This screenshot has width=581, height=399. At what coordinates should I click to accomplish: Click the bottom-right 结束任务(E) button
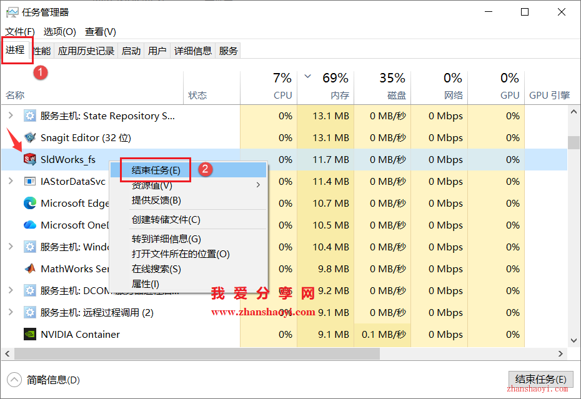tap(540, 380)
